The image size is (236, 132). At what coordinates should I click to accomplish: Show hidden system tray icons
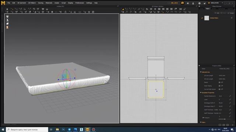(209, 129)
